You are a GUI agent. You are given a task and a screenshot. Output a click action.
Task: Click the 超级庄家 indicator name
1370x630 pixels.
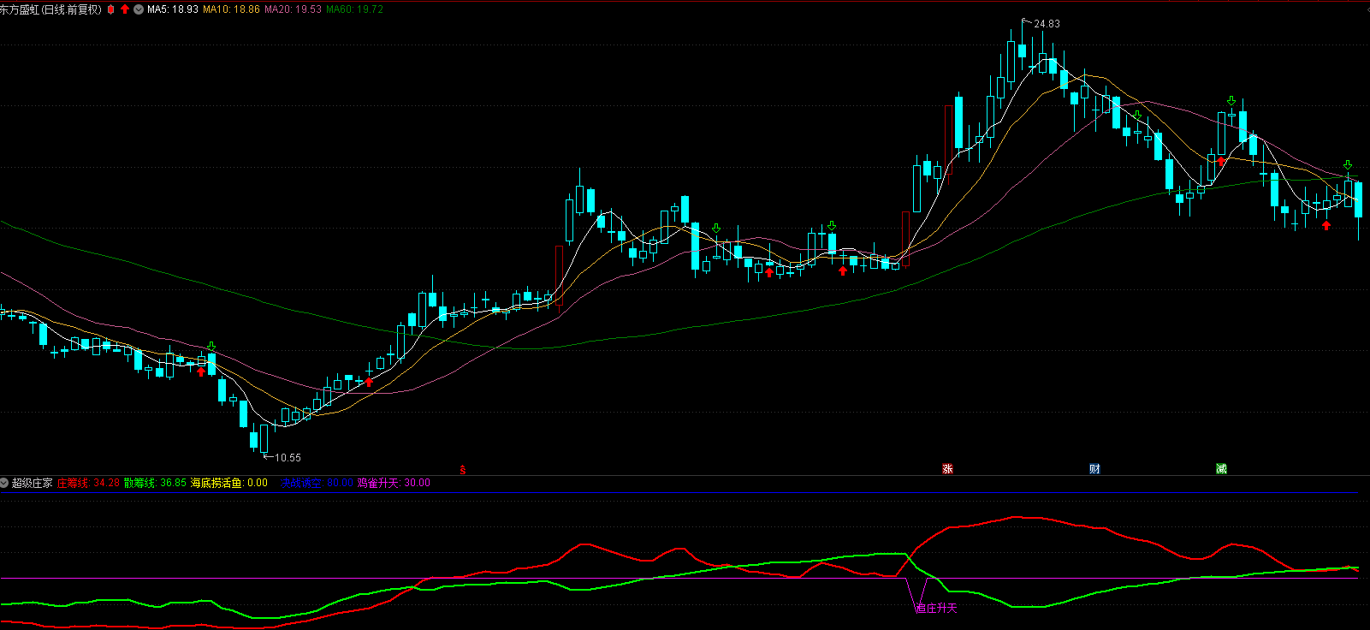(x=33, y=483)
